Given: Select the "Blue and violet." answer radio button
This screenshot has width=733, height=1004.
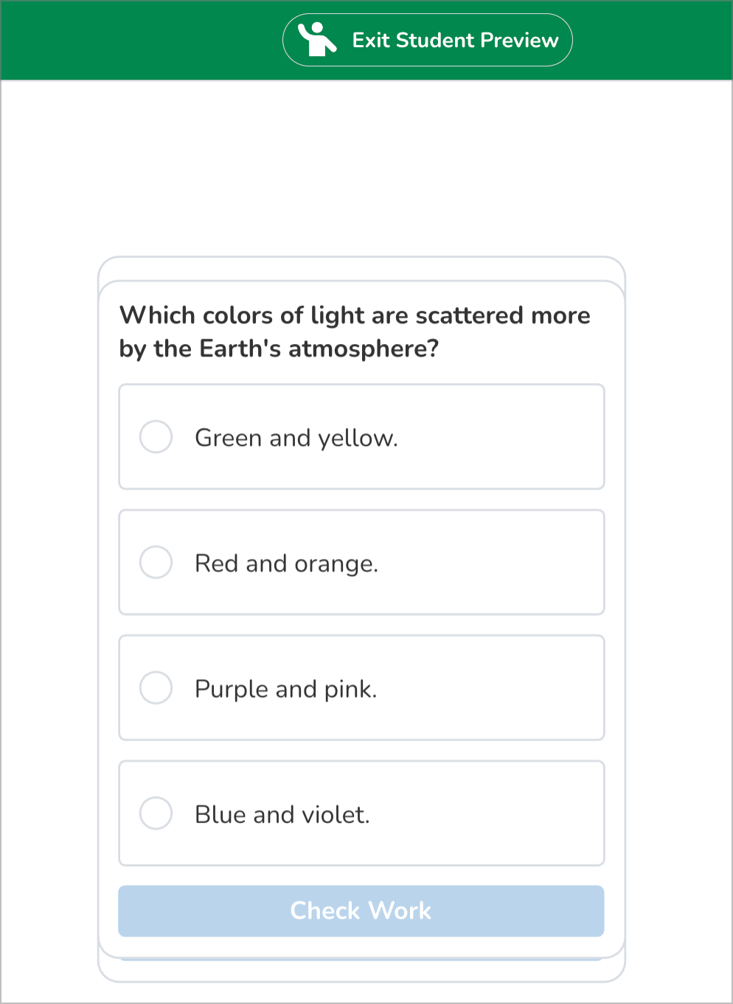Looking at the screenshot, I should tap(156, 814).
